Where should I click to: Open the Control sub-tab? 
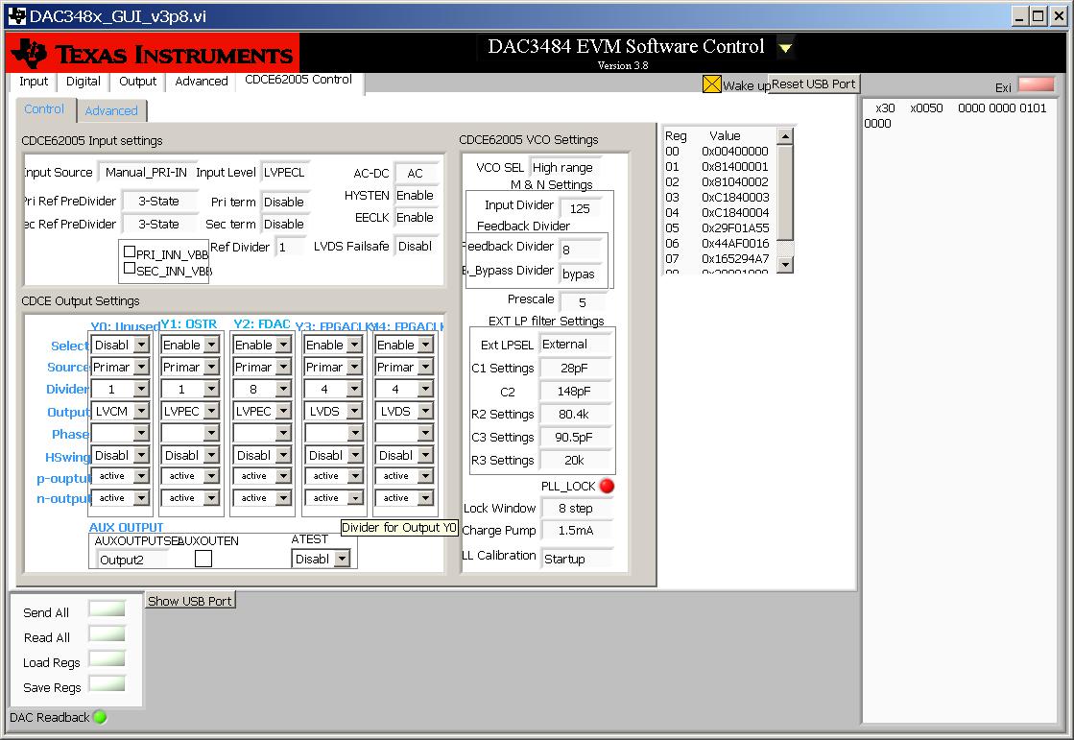[x=44, y=109]
